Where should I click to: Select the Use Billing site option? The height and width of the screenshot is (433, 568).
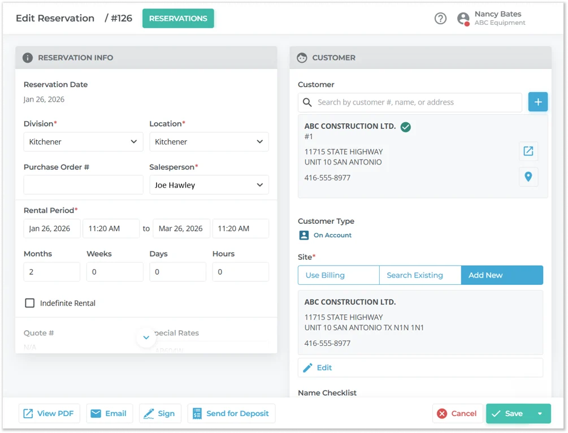point(338,275)
